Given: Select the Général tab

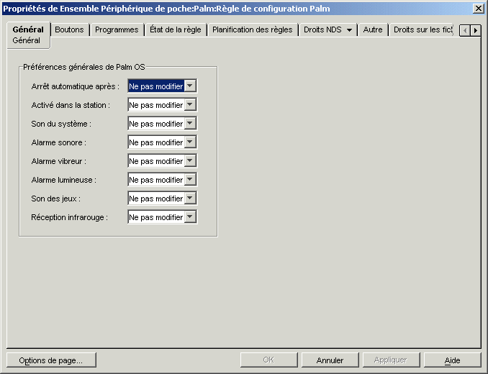Looking at the screenshot, I should (x=28, y=29).
